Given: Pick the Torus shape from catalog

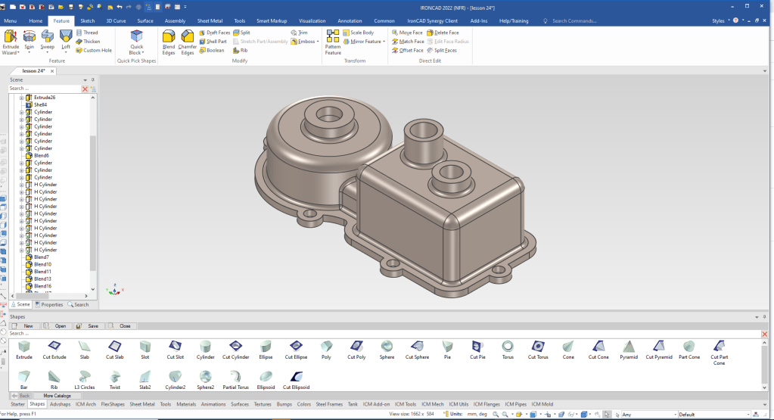Looking at the screenshot, I should [x=508, y=347].
